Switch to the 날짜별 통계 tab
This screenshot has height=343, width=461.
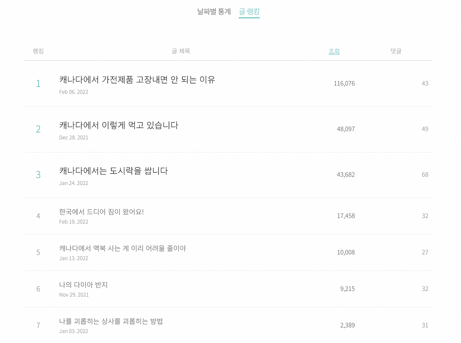(214, 12)
